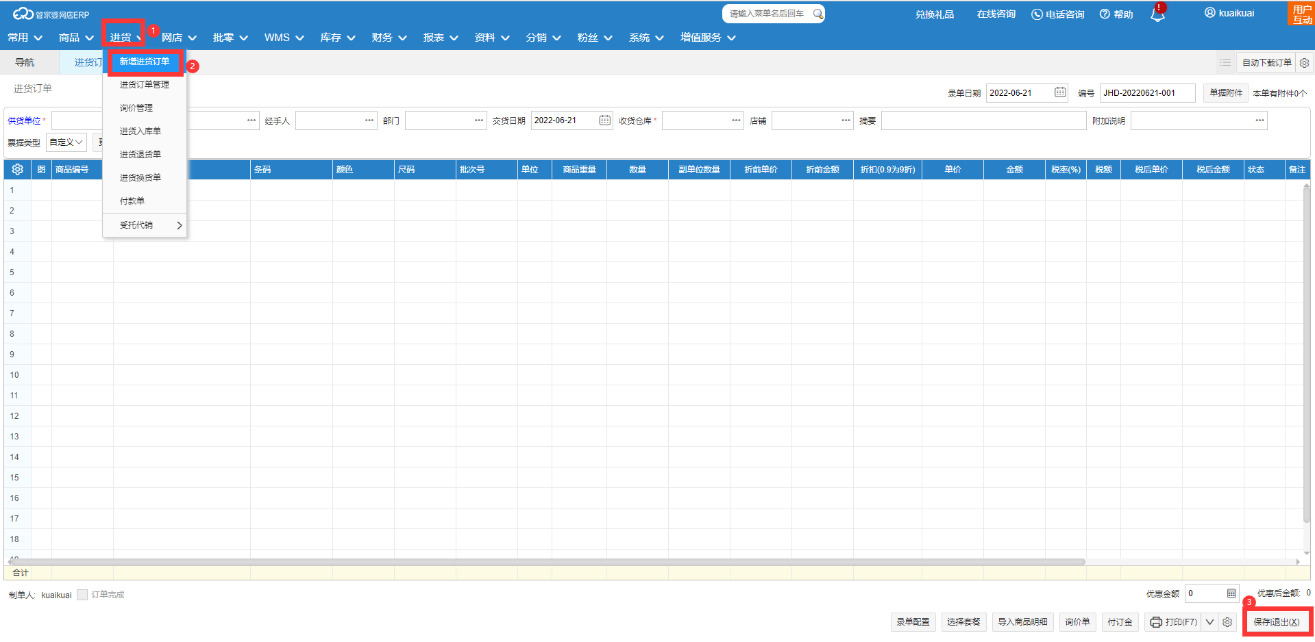Click 保存退出(X) button
Viewport: 1315px width, 642px height.
pos(1277,622)
